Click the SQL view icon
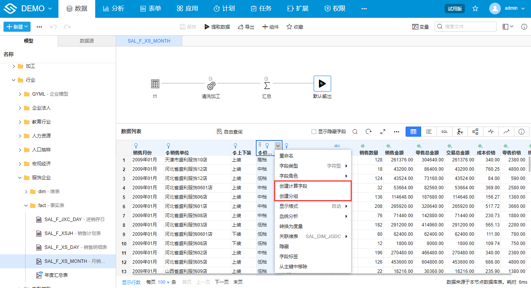Screen dimensions: 531x288 444,132
